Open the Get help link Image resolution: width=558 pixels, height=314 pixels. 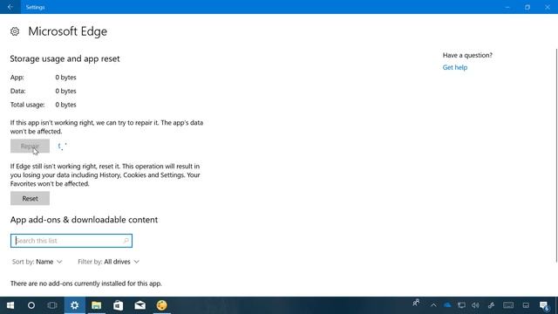pos(455,67)
